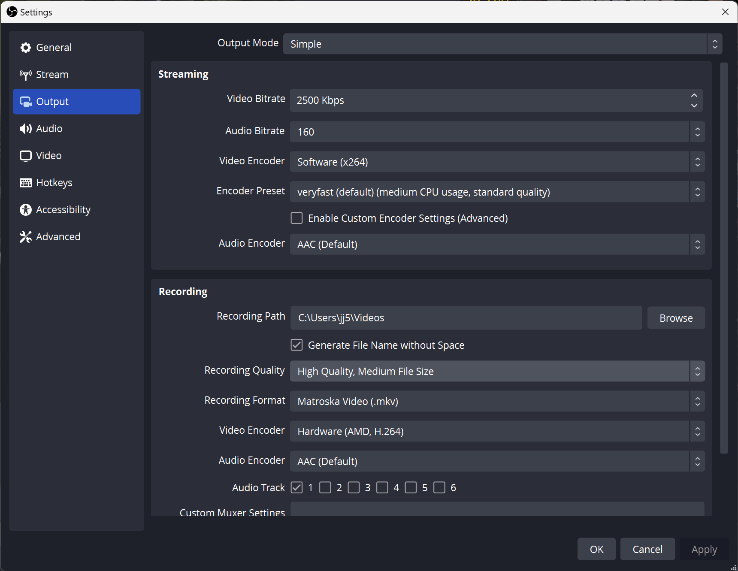738x571 pixels.
Task: Click the Cancel button
Action: 647,549
